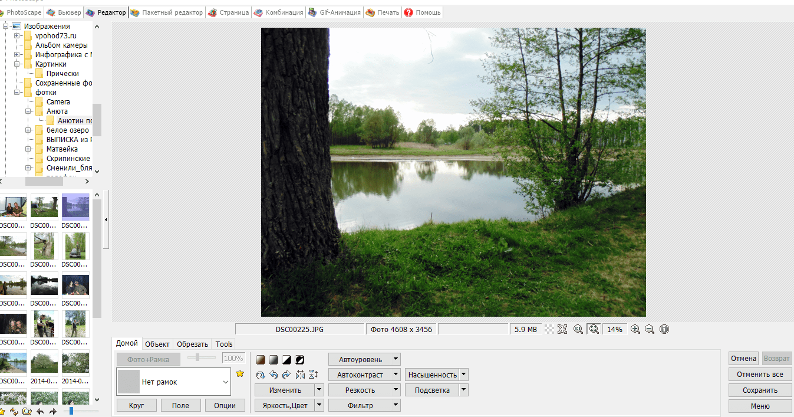This screenshot has height=417, width=794.
Task: Collapse the фотки folder
Action: tap(18, 93)
